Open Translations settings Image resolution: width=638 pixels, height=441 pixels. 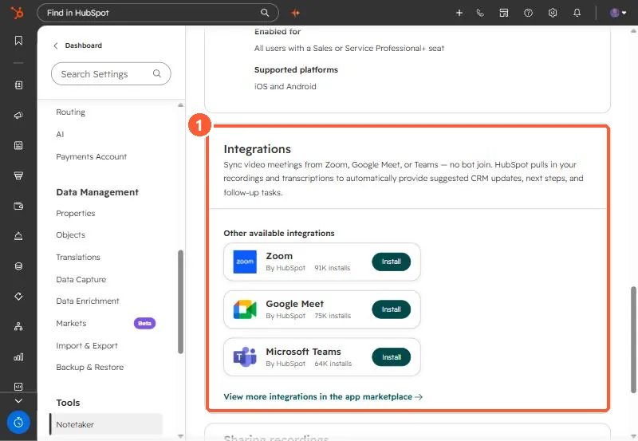[77, 258]
